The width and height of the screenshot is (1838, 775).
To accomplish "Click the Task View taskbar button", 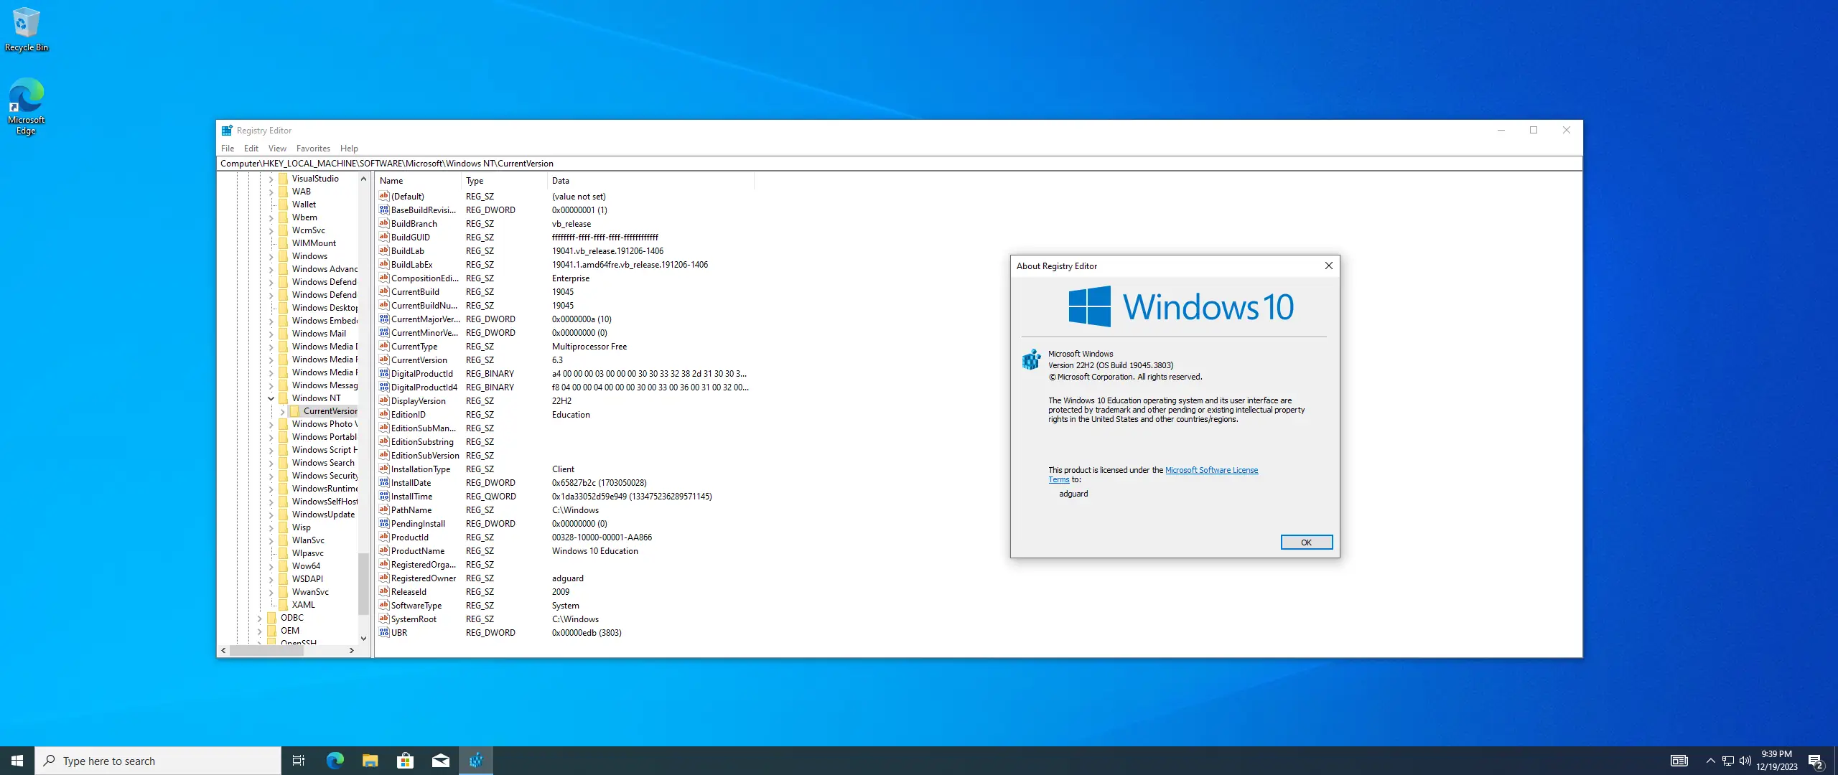I will 299,761.
